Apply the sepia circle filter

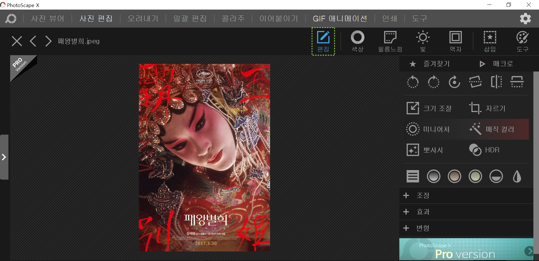coord(455,177)
